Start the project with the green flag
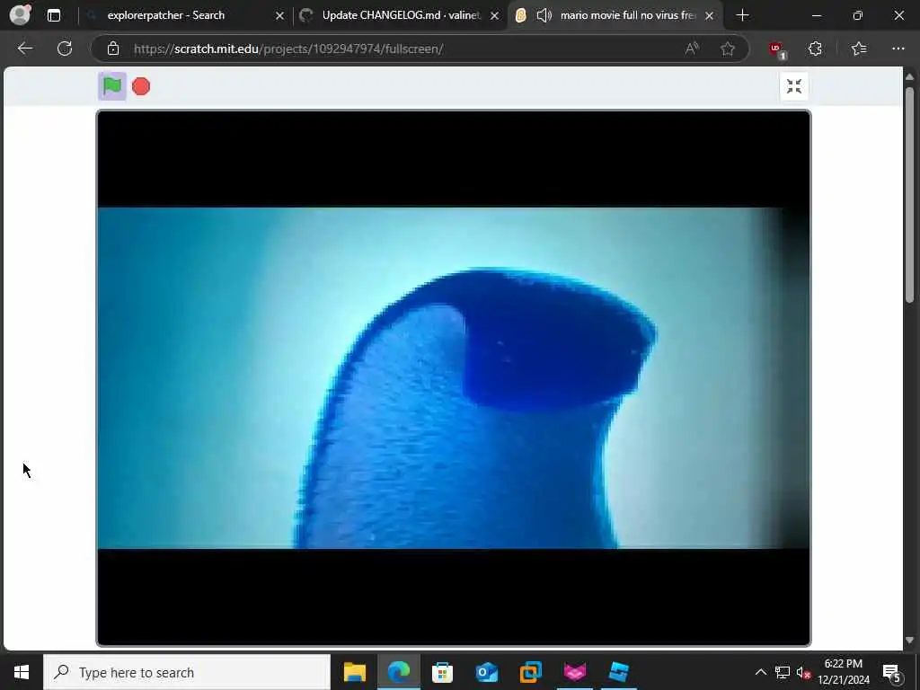920x690 pixels. pyautogui.click(x=112, y=86)
